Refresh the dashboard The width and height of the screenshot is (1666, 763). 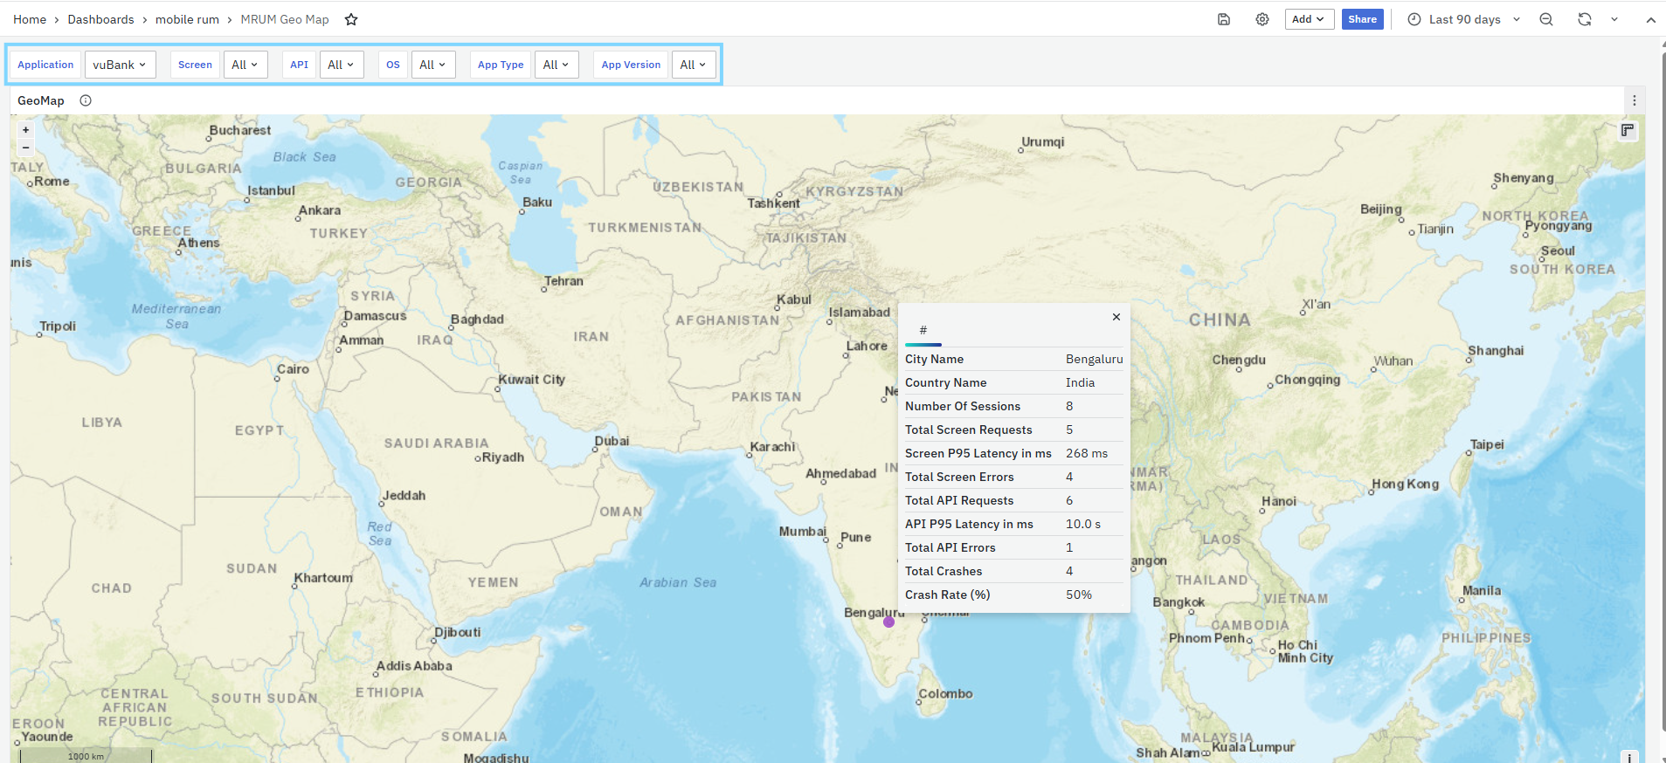click(x=1584, y=19)
